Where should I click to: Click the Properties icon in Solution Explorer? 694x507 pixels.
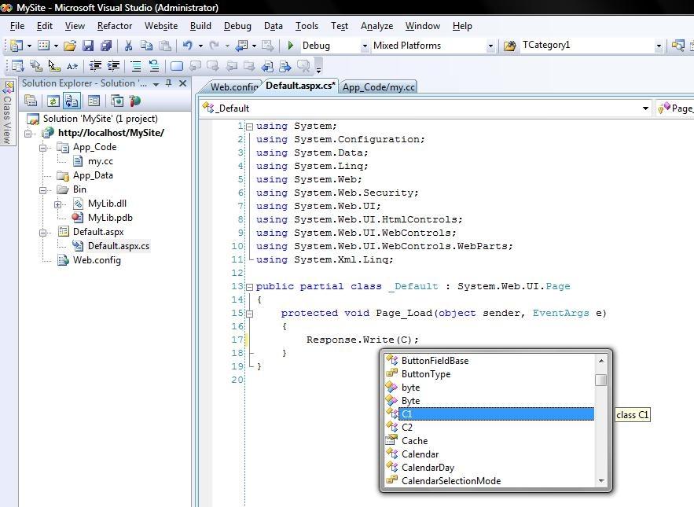pos(31,101)
